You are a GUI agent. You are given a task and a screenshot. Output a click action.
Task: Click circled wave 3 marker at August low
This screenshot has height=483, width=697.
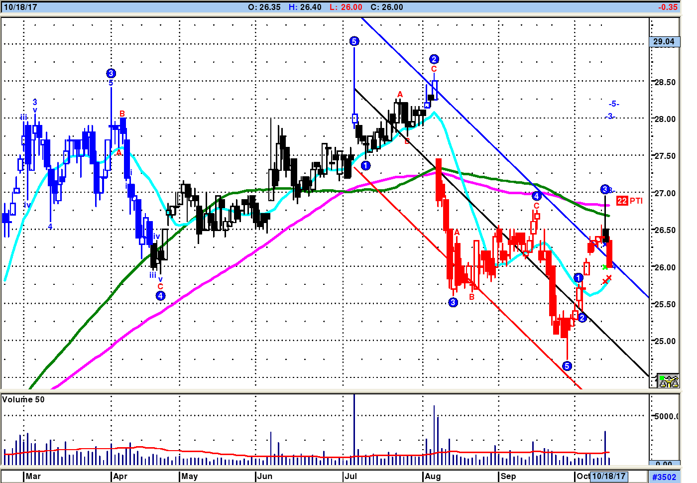pos(453,302)
